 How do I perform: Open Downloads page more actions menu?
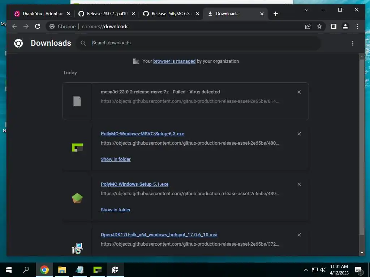353,43
